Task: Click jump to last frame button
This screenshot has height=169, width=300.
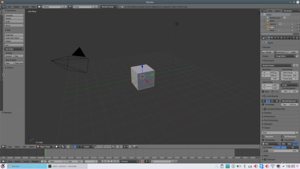Action: click(118, 161)
